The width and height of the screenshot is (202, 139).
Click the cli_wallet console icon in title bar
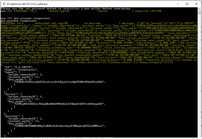(x=4, y=4)
